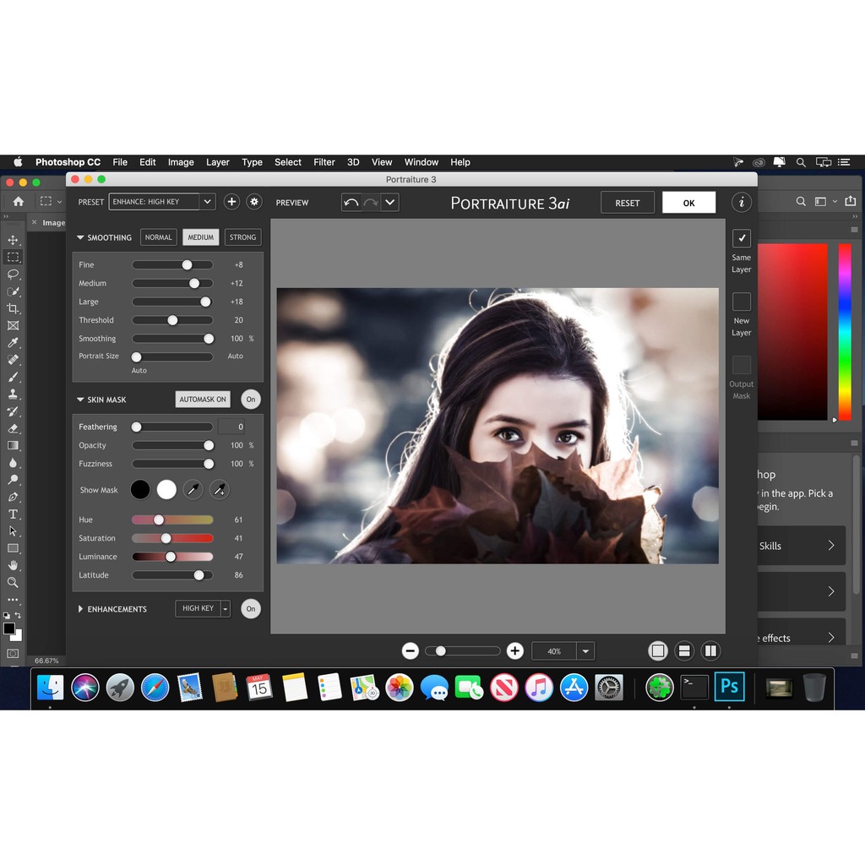865x865 pixels.
Task: Uncheck the Same Layer checkbox
Action: click(742, 238)
